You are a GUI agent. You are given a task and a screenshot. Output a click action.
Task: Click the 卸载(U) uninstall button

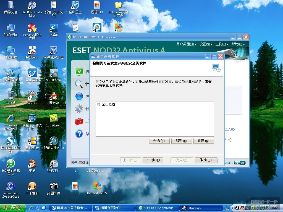coord(181,141)
